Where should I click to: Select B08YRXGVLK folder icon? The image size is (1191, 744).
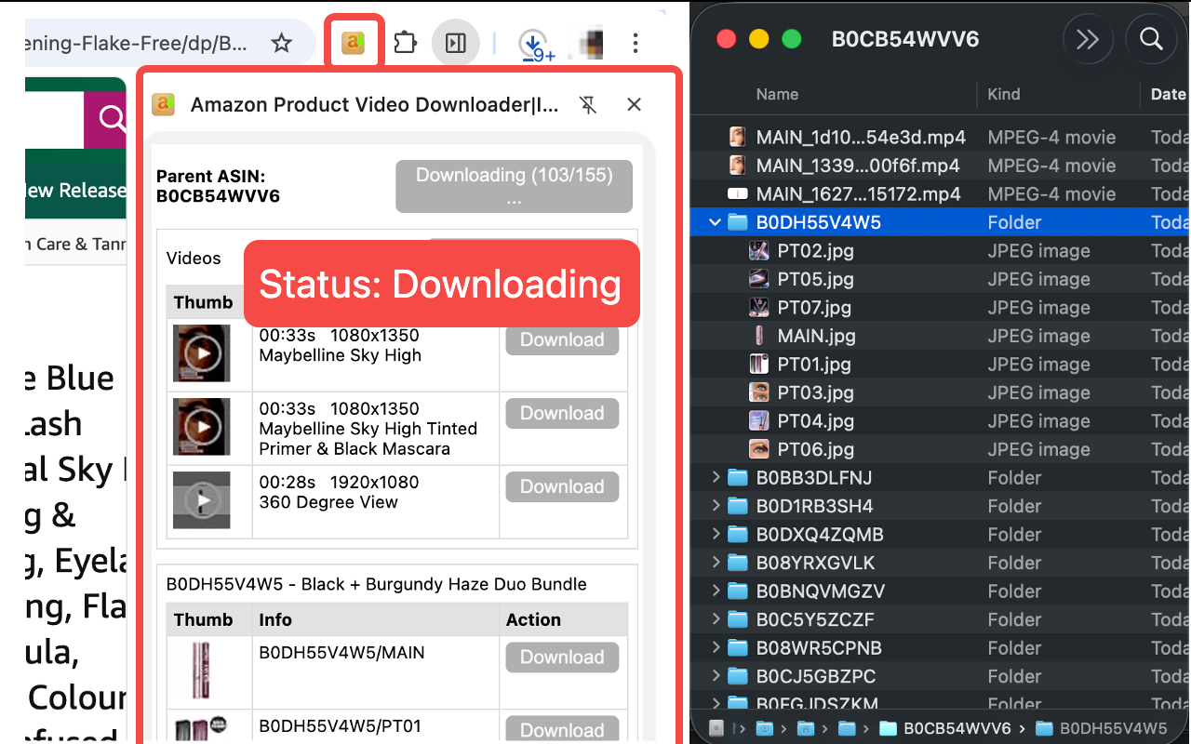pyautogui.click(x=738, y=563)
